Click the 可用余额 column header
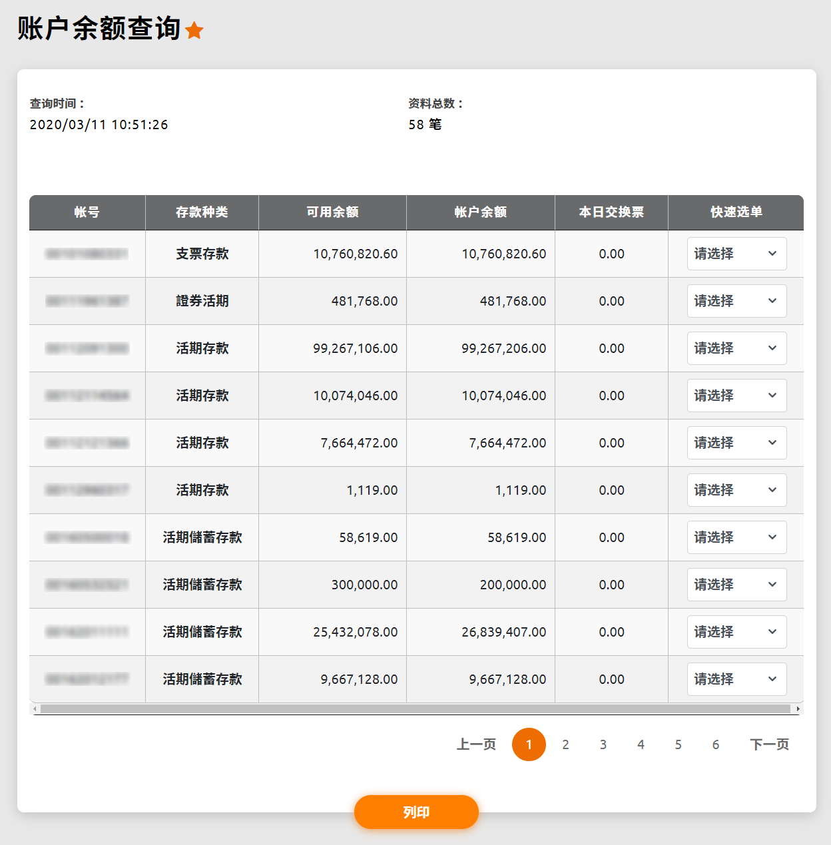This screenshot has height=845, width=831. tap(332, 212)
